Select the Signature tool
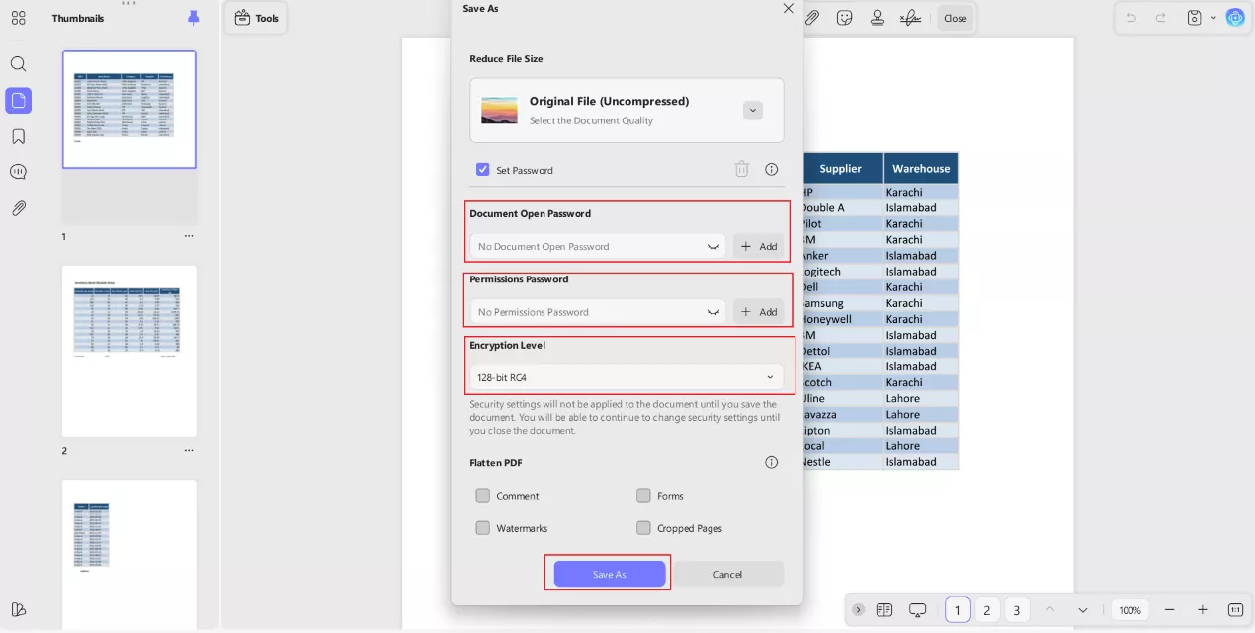 pos(910,17)
